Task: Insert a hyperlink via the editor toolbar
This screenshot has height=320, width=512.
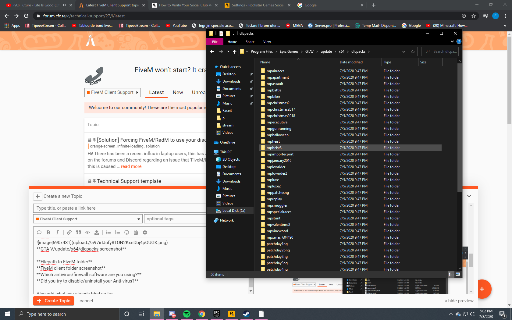Action: 69,233
